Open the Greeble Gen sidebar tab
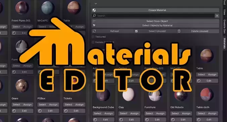 pos(224,26)
